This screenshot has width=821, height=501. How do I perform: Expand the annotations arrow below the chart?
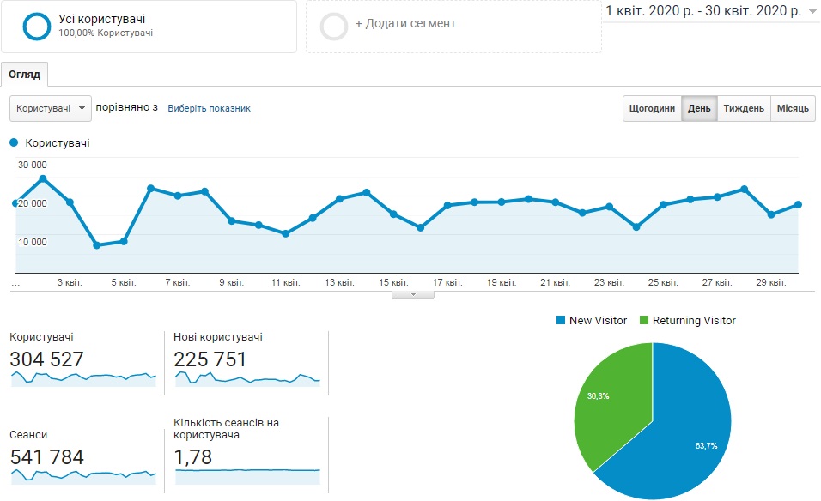coord(413,294)
